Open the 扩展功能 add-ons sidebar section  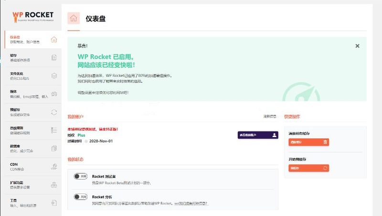click(x=33, y=185)
